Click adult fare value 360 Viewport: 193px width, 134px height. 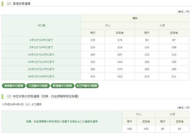point(93,69)
